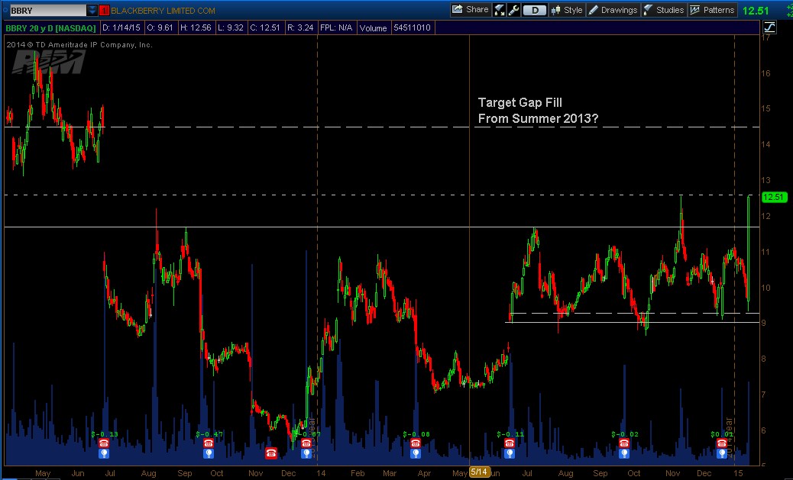Click 'BLACKBERRY LIMITED COM' company name

[x=163, y=11]
